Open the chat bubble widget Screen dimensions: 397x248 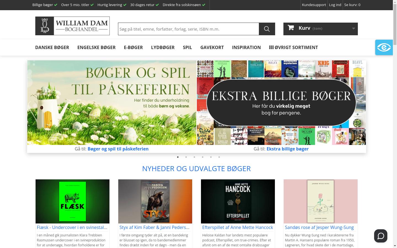point(381,236)
